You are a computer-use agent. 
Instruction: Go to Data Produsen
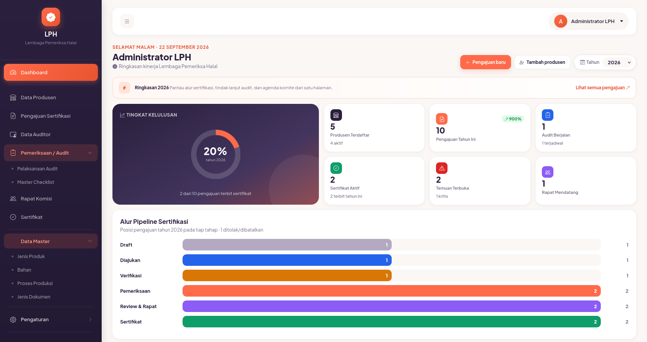pyautogui.click(x=51, y=97)
